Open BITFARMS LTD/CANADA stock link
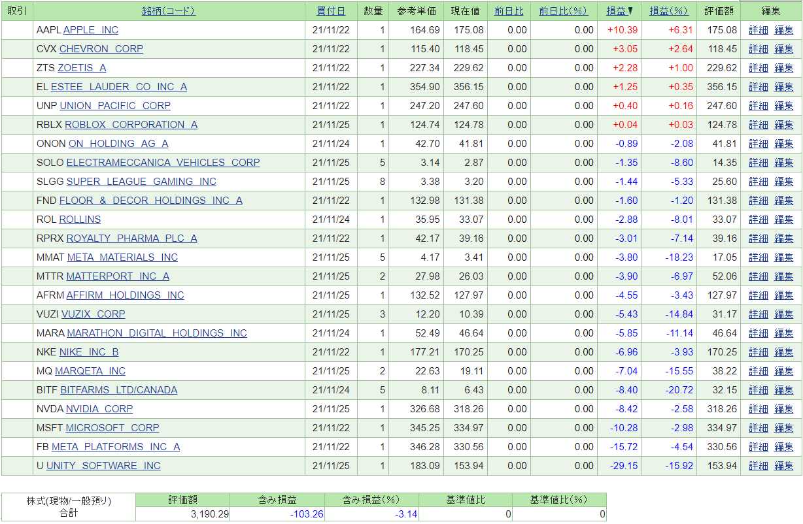The image size is (803, 524). pyautogui.click(x=119, y=390)
